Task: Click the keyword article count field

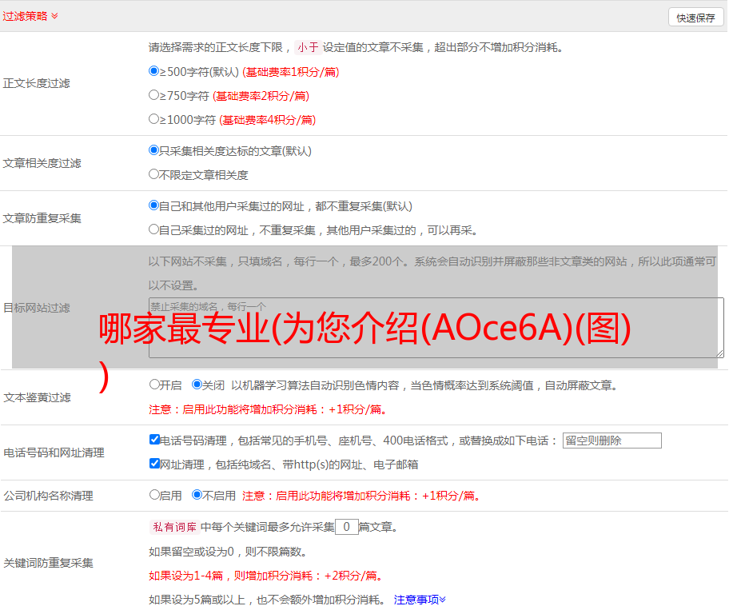Action: (346, 527)
